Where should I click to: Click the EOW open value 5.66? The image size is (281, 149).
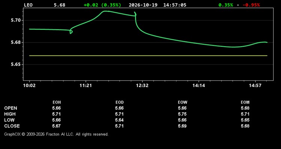click(182, 108)
